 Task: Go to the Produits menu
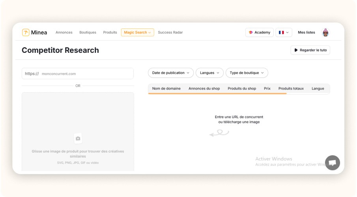[110, 32]
